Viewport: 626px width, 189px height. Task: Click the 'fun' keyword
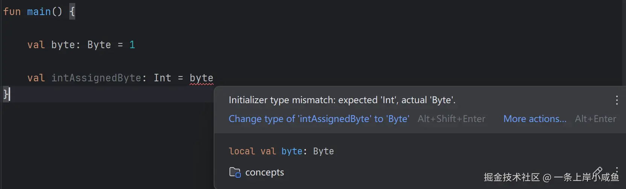click(x=12, y=12)
